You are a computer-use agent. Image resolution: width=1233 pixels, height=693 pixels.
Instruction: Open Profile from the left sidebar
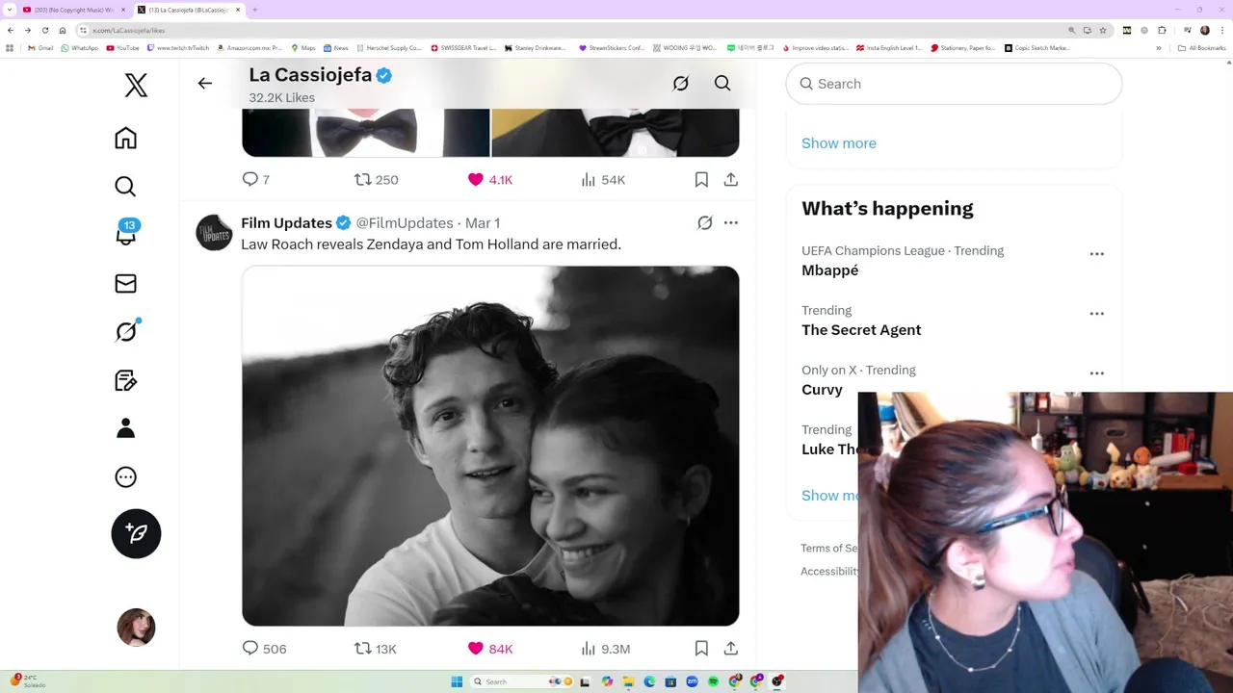[x=125, y=428]
